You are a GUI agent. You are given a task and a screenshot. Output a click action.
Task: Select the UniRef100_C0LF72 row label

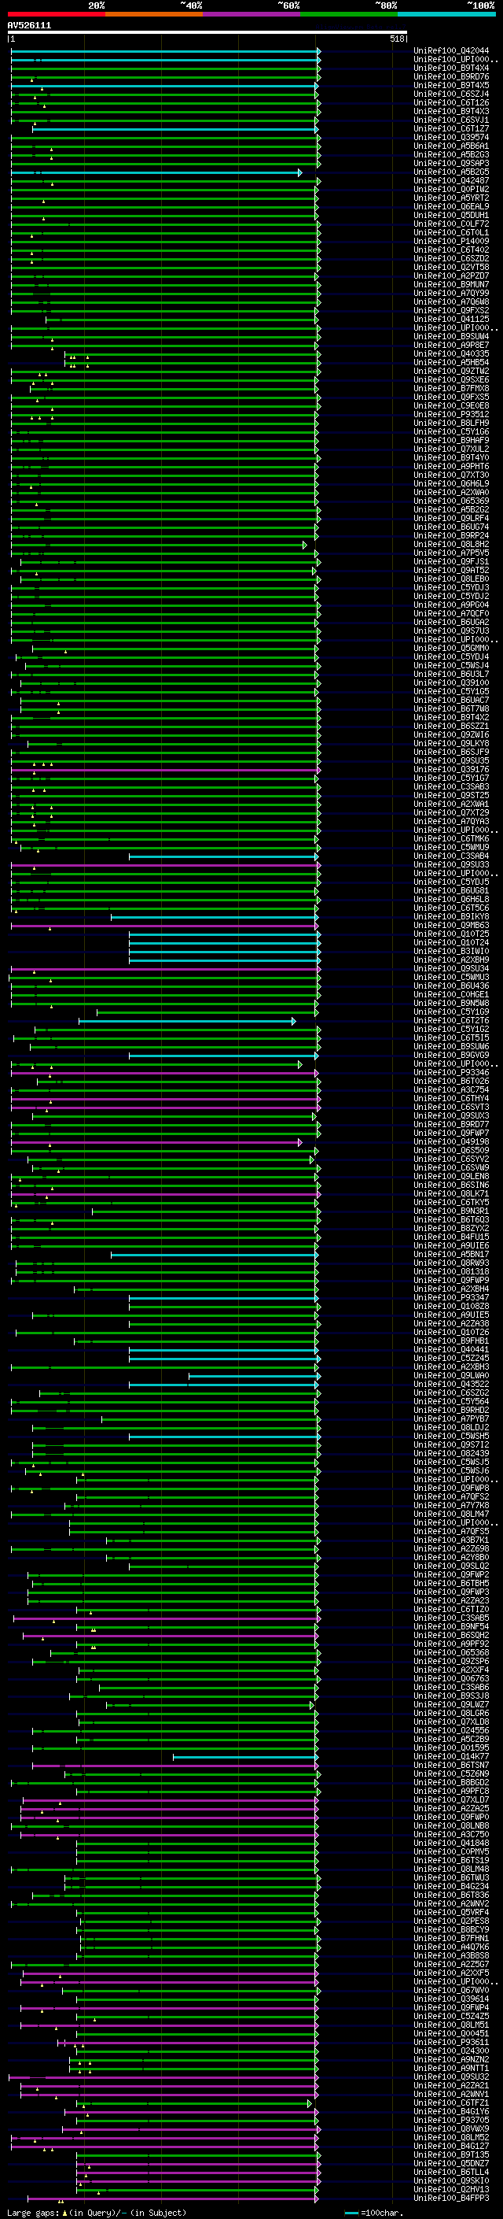(451, 224)
